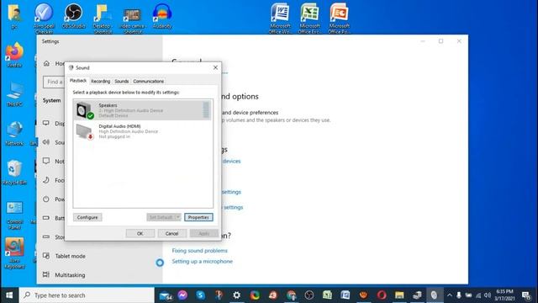Select the Network desktop icon
The height and width of the screenshot is (303, 538).
[14, 133]
